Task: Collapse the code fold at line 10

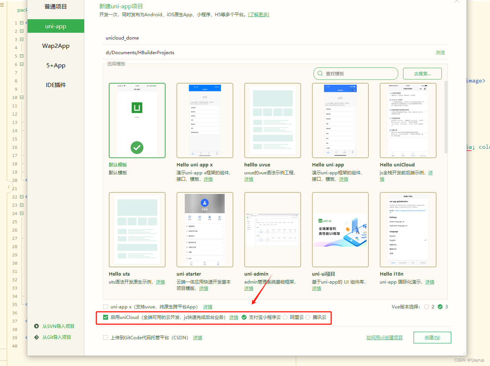Action: pyautogui.click(x=21, y=98)
